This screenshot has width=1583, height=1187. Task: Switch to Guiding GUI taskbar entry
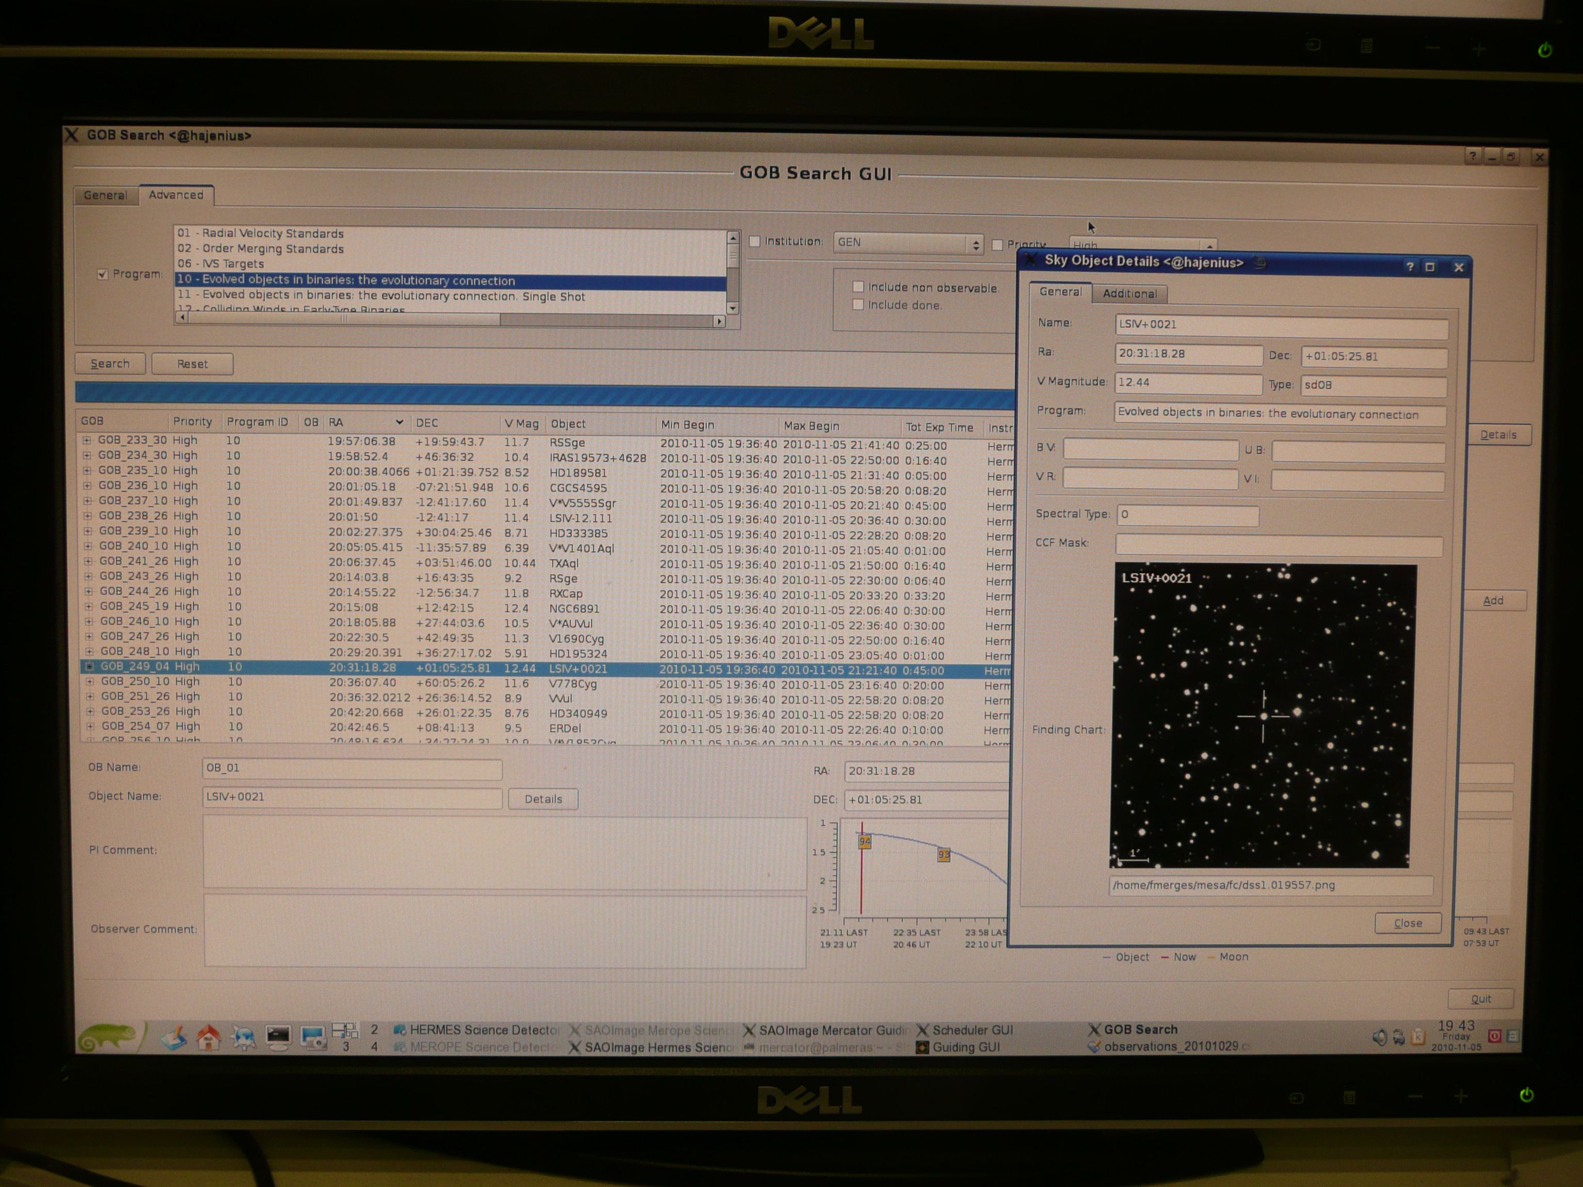tap(958, 1047)
